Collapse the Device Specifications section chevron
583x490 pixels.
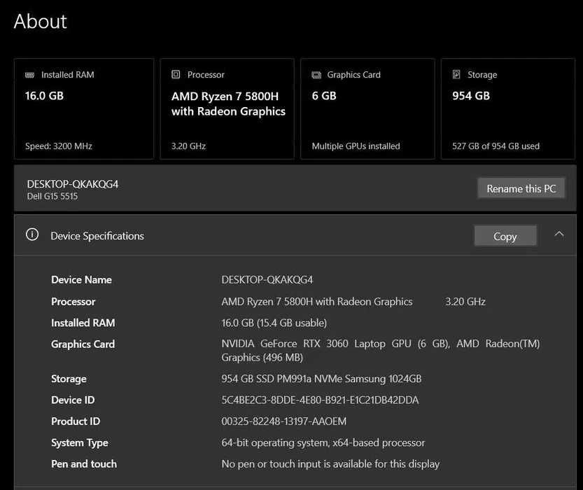click(559, 234)
